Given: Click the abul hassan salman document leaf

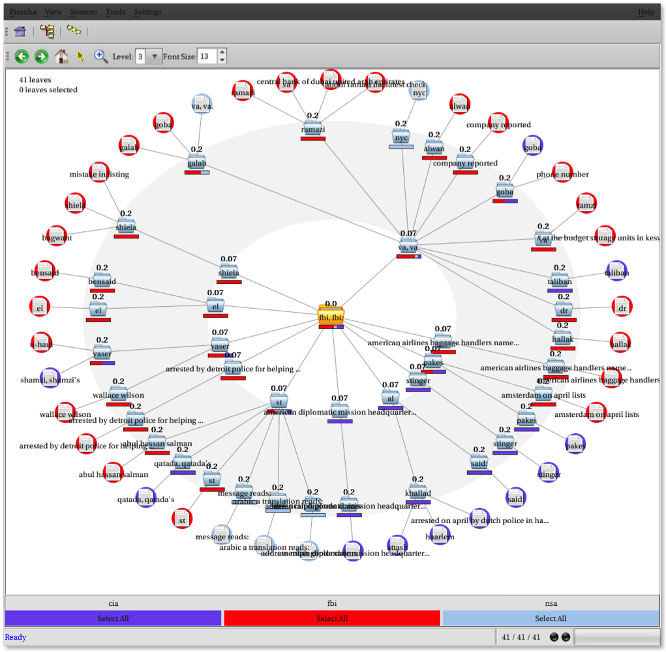Looking at the screenshot, I should pyautogui.click(x=113, y=472).
